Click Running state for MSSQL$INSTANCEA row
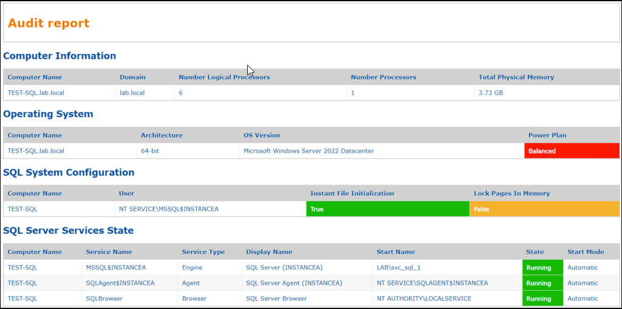 pyautogui.click(x=542, y=267)
